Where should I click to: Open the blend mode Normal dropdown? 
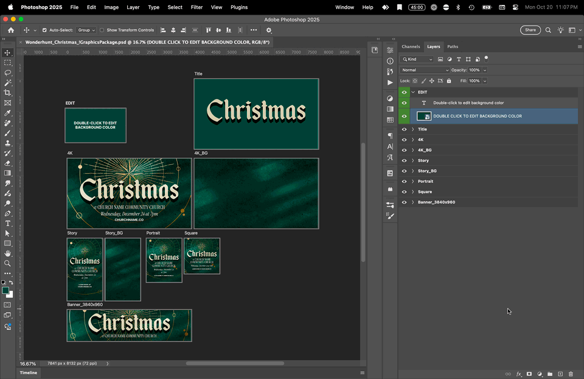tap(425, 70)
